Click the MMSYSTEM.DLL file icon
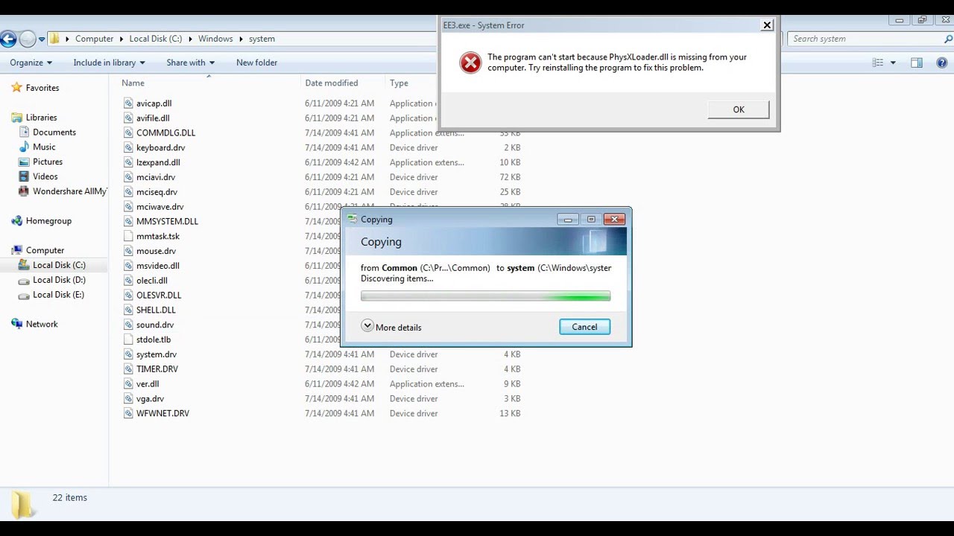 tap(128, 221)
